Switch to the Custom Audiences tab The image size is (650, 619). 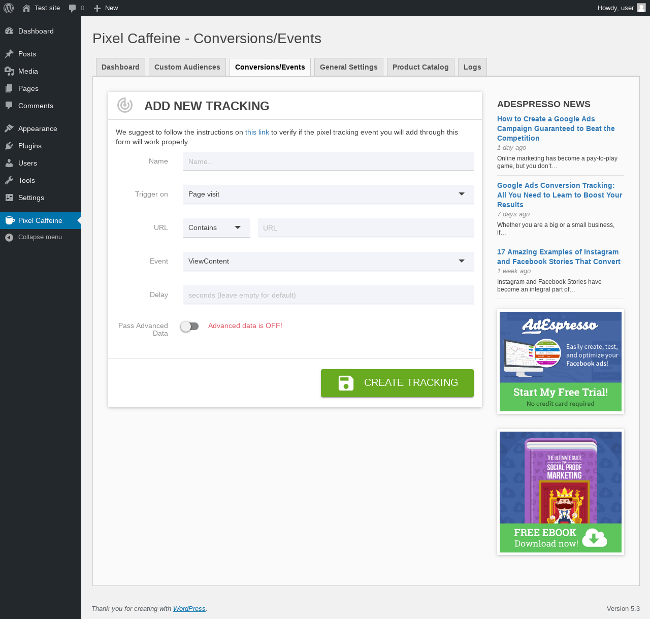pyautogui.click(x=187, y=67)
